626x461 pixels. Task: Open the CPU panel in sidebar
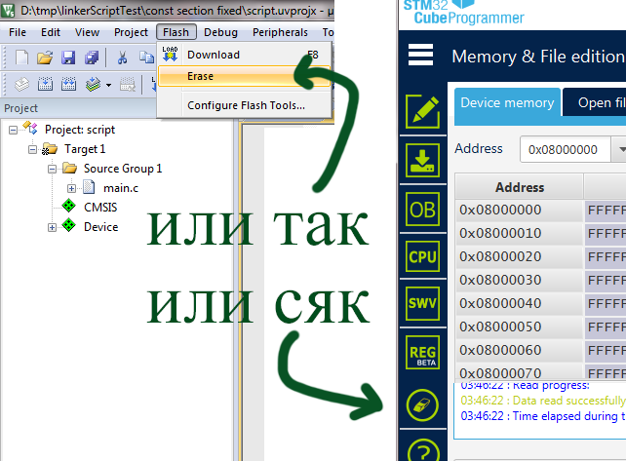[420, 256]
